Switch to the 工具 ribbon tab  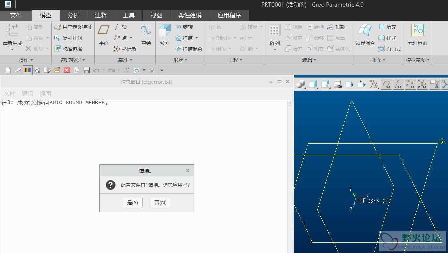(x=129, y=15)
